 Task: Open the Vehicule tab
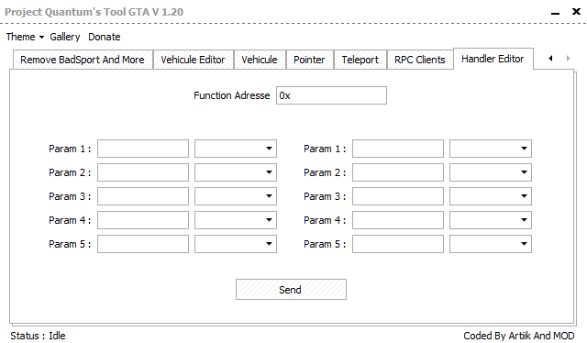tap(260, 60)
